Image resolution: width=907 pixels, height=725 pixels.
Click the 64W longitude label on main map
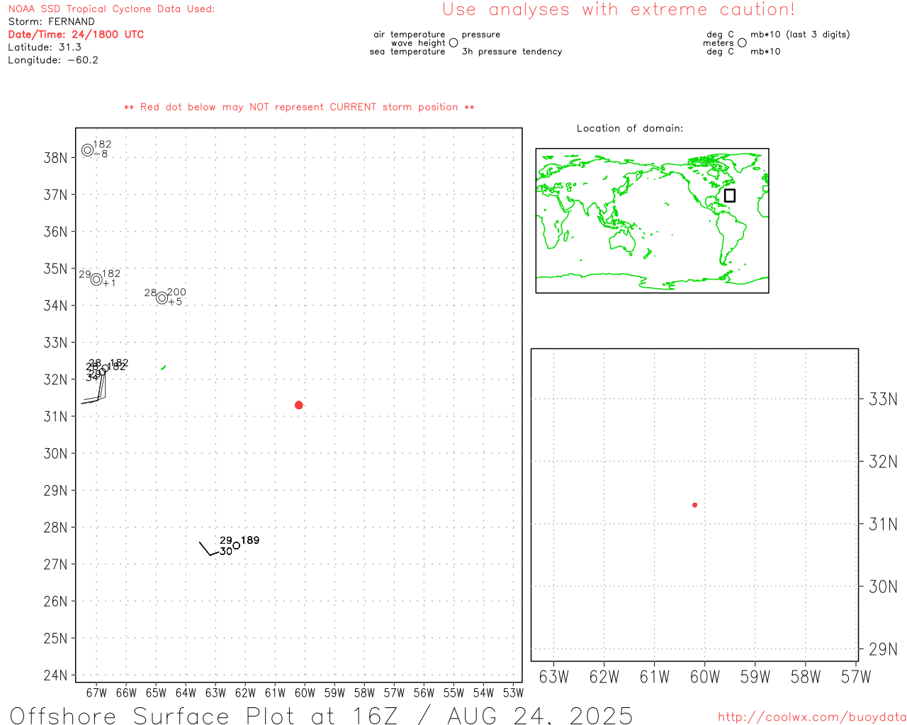pyautogui.click(x=186, y=693)
